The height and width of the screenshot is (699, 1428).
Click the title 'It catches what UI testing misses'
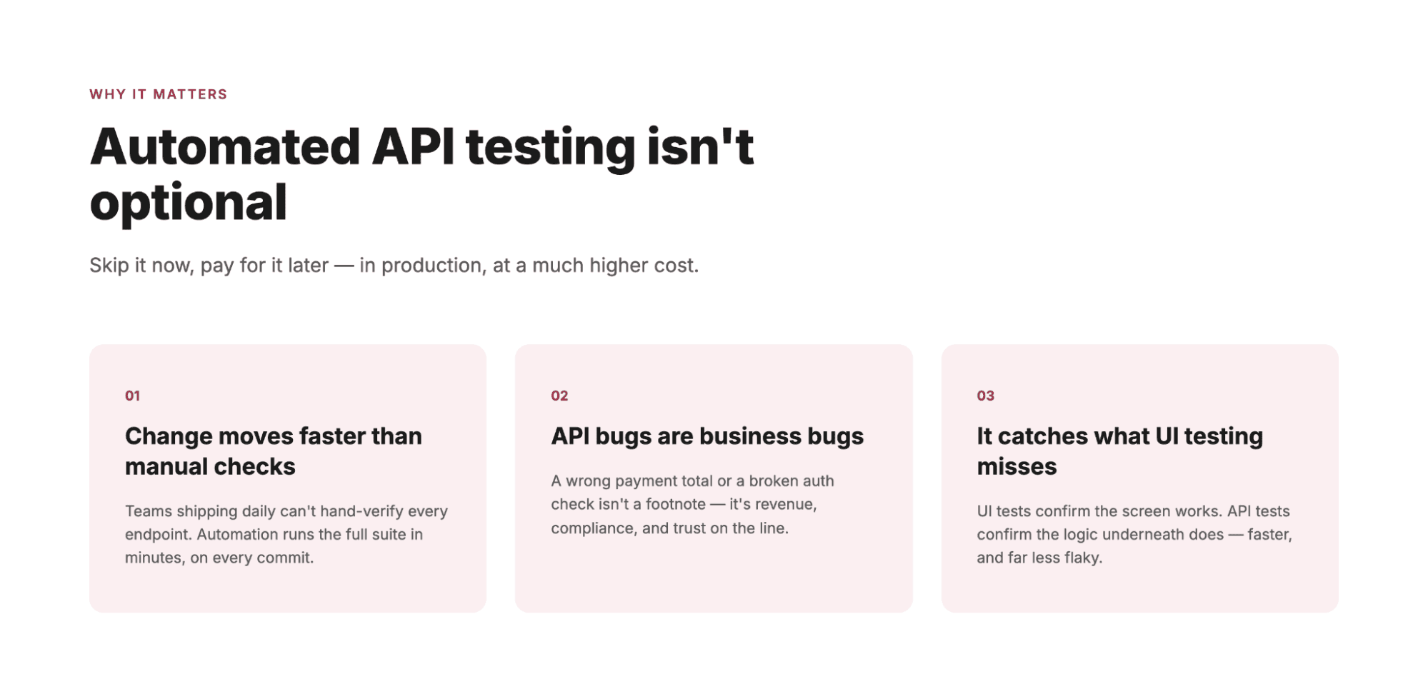tap(1119, 451)
